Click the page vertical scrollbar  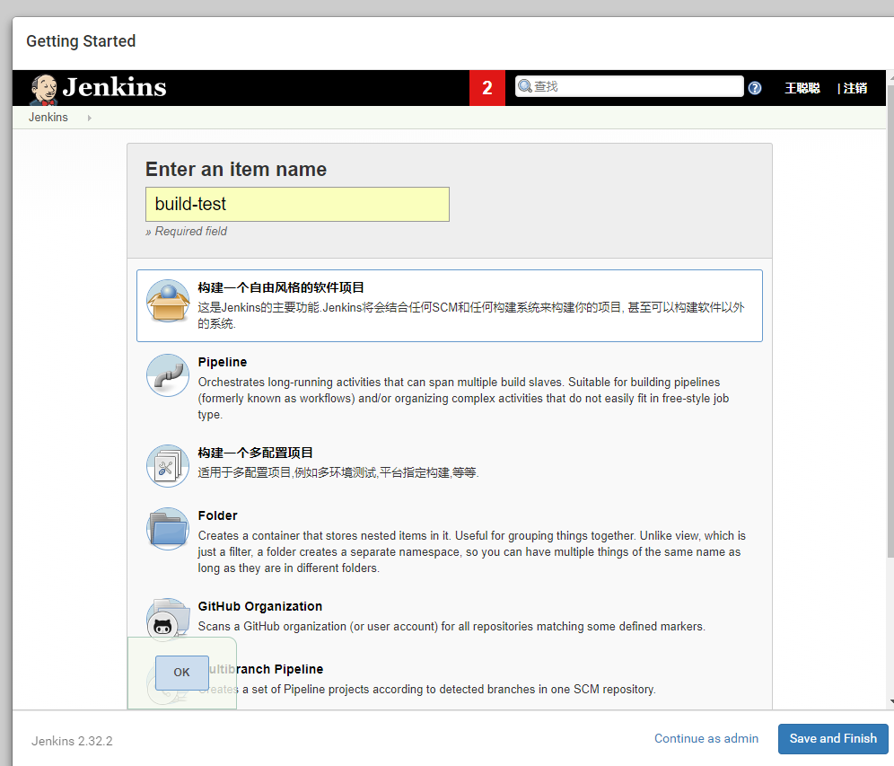point(890,320)
